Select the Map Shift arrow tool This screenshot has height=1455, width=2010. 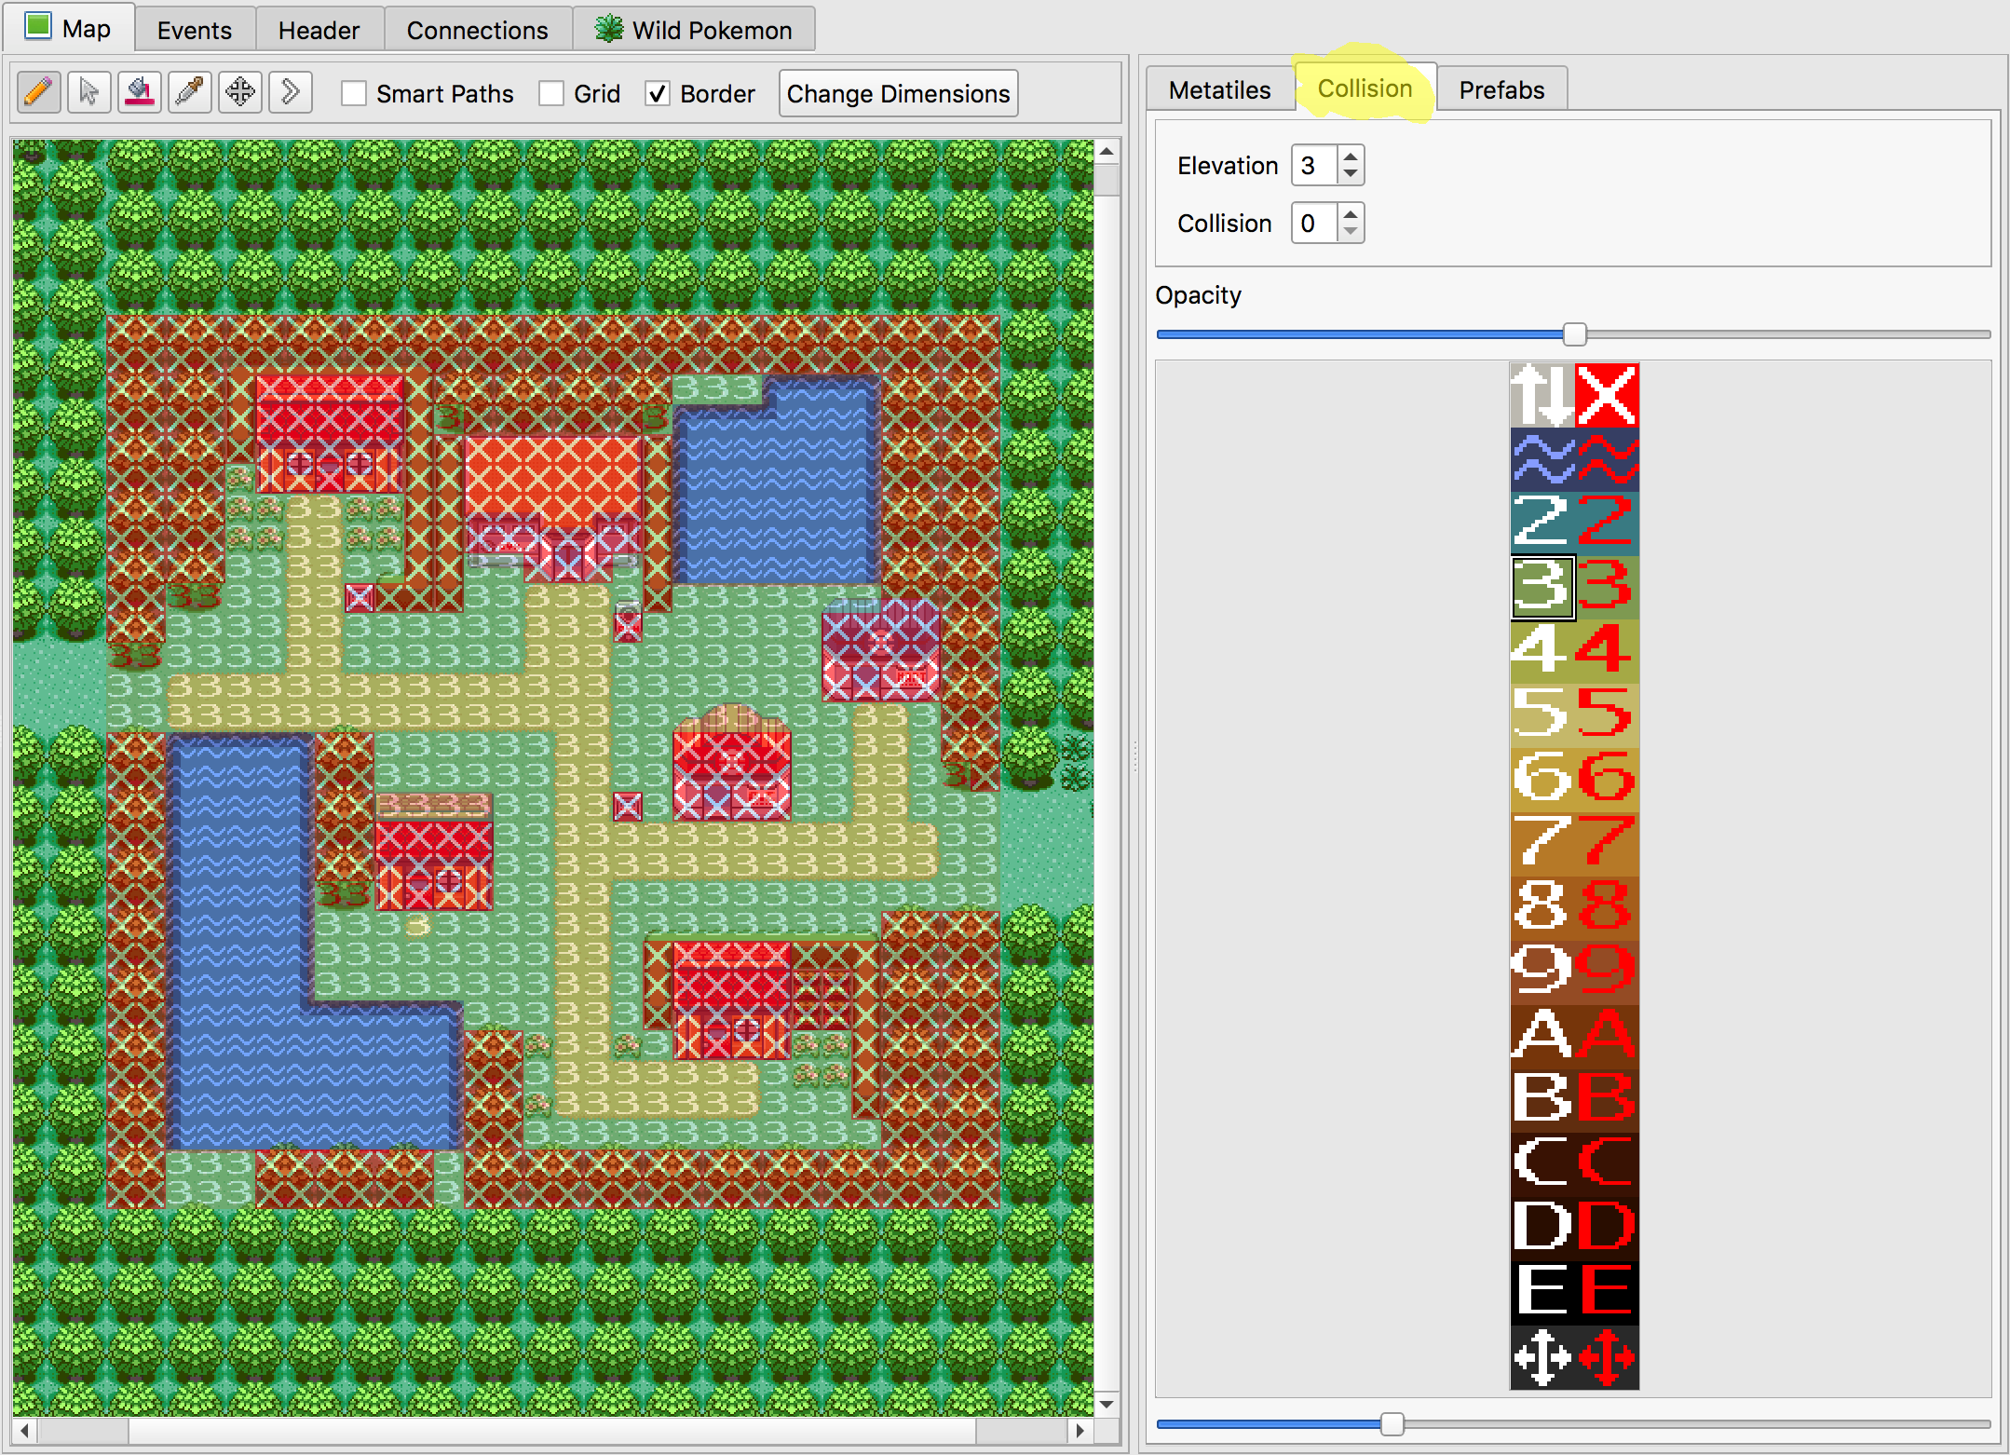point(291,92)
